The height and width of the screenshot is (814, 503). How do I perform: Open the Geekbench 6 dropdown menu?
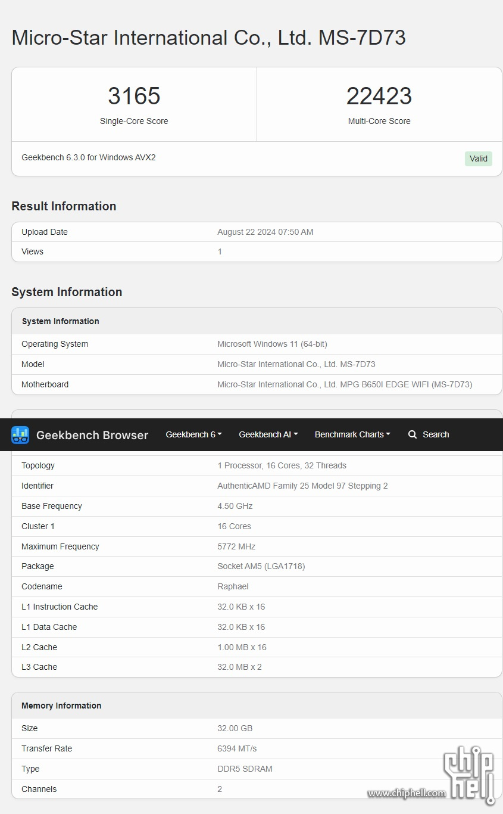pos(193,434)
